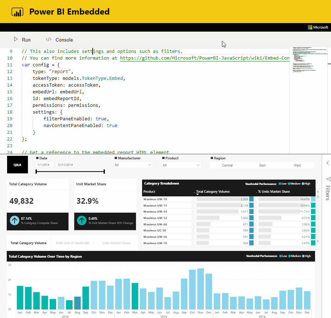Screen dimensions: 331x318
Task: Select the Central region
Action: [x=227, y=165]
